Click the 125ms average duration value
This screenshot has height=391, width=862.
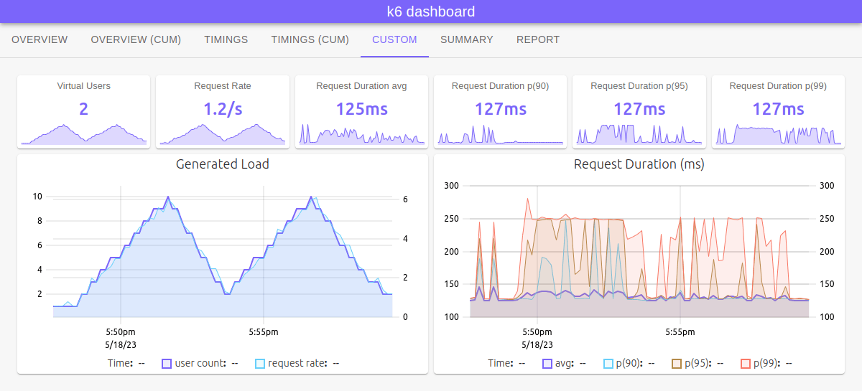[x=362, y=109]
